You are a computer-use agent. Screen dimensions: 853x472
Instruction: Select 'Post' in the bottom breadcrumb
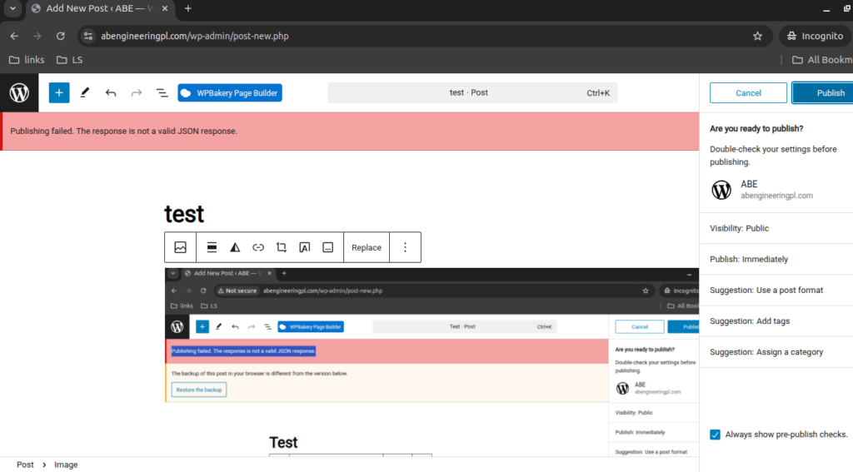(x=25, y=465)
